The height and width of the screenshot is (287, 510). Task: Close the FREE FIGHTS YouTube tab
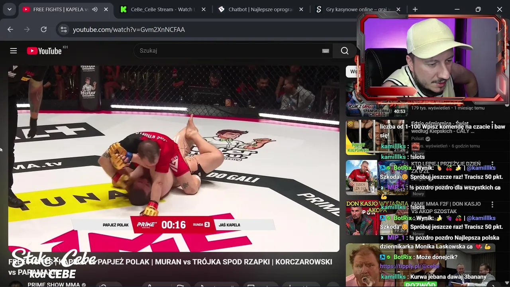coord(106,9)
